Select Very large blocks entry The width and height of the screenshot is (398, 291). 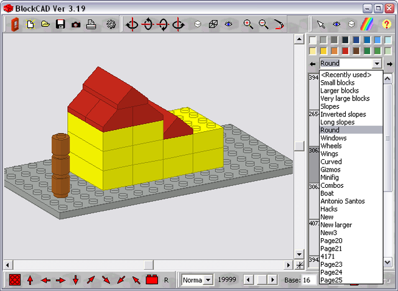coord(345,98)
